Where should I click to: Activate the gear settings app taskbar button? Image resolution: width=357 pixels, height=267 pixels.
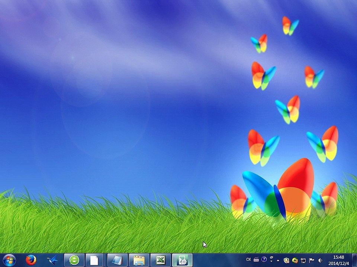(182, 260)
